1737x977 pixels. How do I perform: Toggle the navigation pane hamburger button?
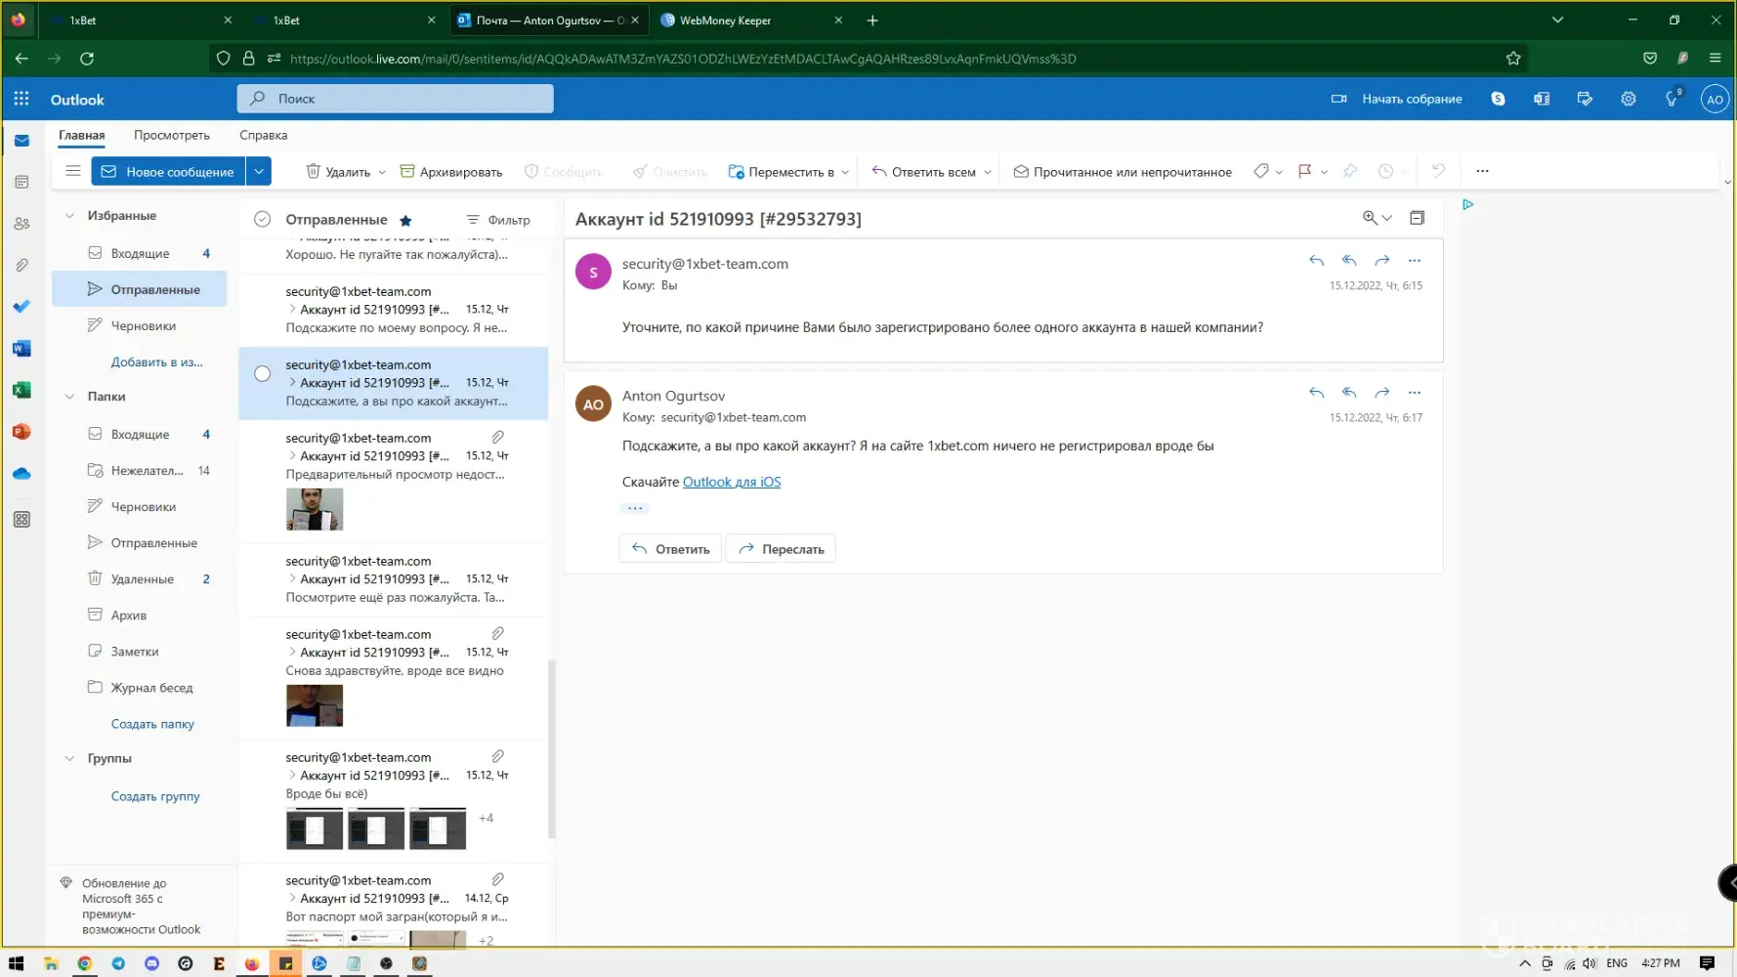coord(73,171)
